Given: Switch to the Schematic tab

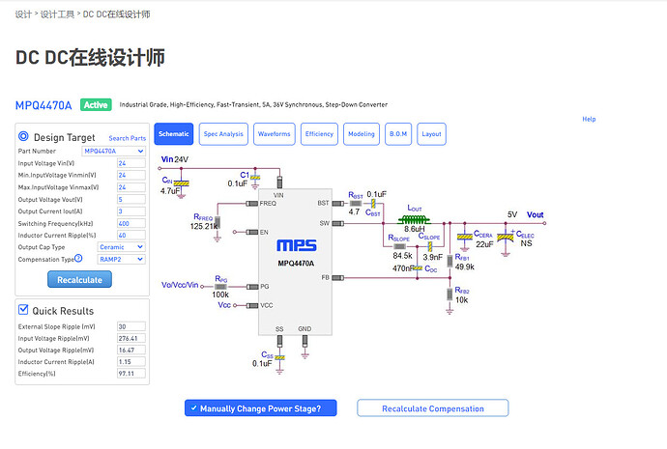Looking at the screenshot, I should (174, 134).
